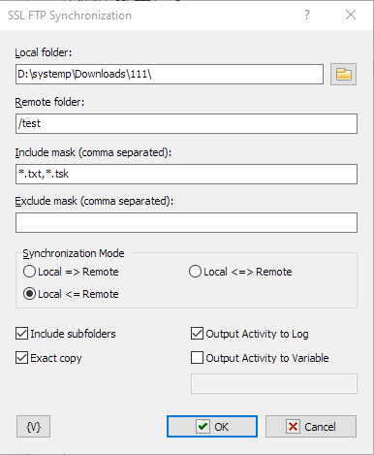The width and height of the screenshot is (374, 455).
Task: Focus the Include mask input field
Action: tap(186, 174)
